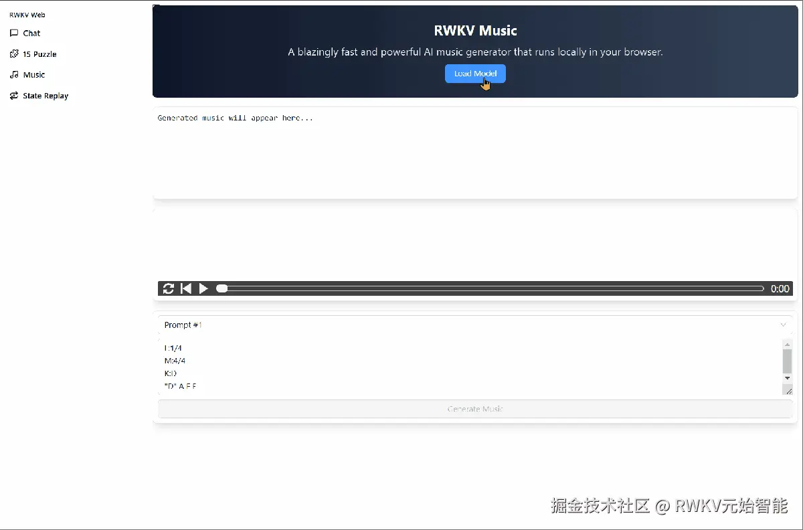Toggle loop playback in audio player
Screen dimensions: 803x530
click(x=169, y=288)
